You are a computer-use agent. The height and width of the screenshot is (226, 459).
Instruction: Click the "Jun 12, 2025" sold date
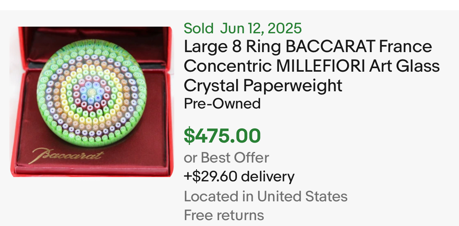coord(261,28)
